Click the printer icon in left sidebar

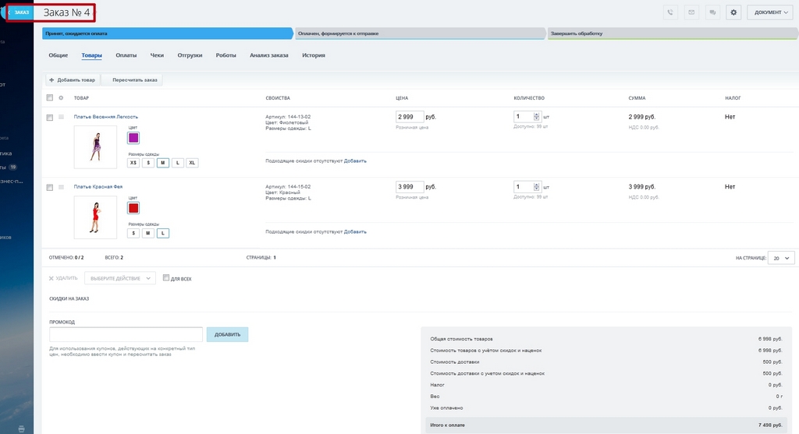coord(21,429)
